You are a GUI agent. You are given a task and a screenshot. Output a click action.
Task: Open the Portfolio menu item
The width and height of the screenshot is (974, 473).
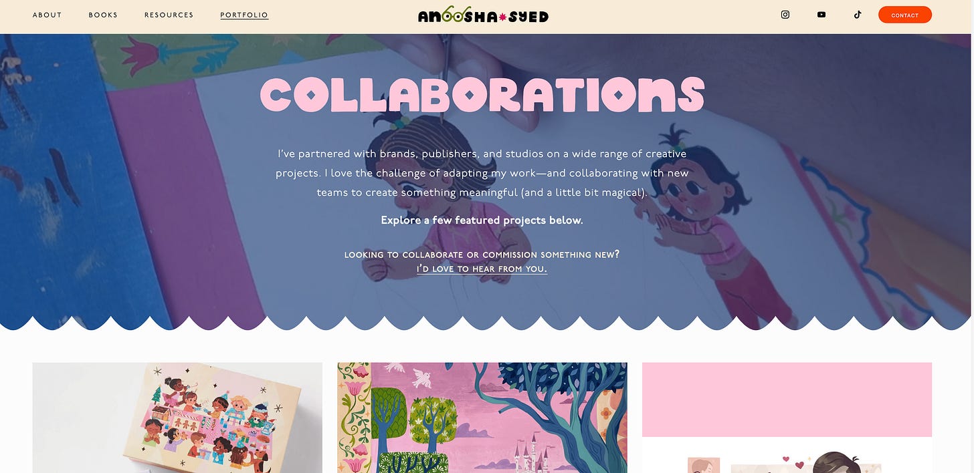pos(244,15)
